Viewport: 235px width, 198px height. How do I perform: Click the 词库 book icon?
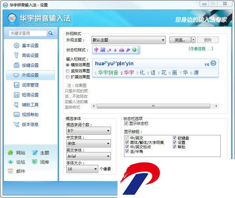coord(35,162)
